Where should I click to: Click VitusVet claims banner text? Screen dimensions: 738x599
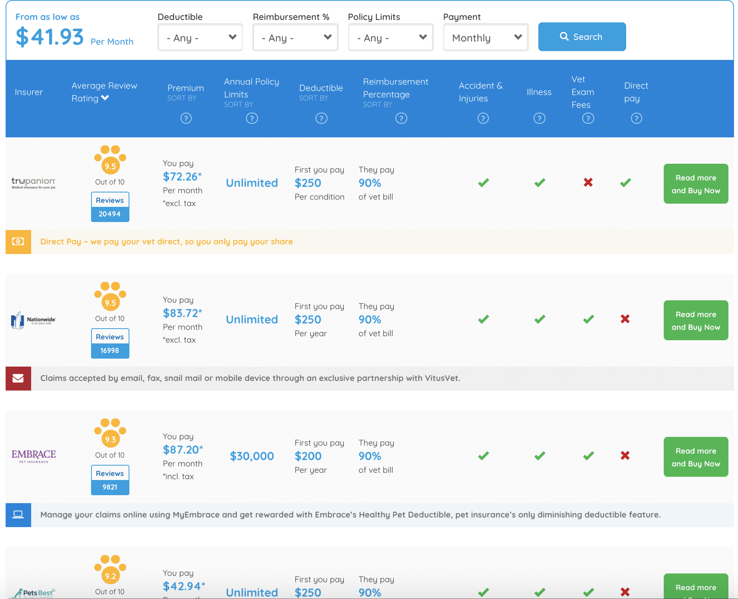[250, 378]
